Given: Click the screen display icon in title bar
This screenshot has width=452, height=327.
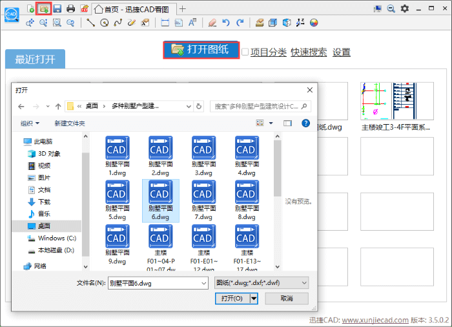Looking at the screenshot, I should (x=377, y=8).
